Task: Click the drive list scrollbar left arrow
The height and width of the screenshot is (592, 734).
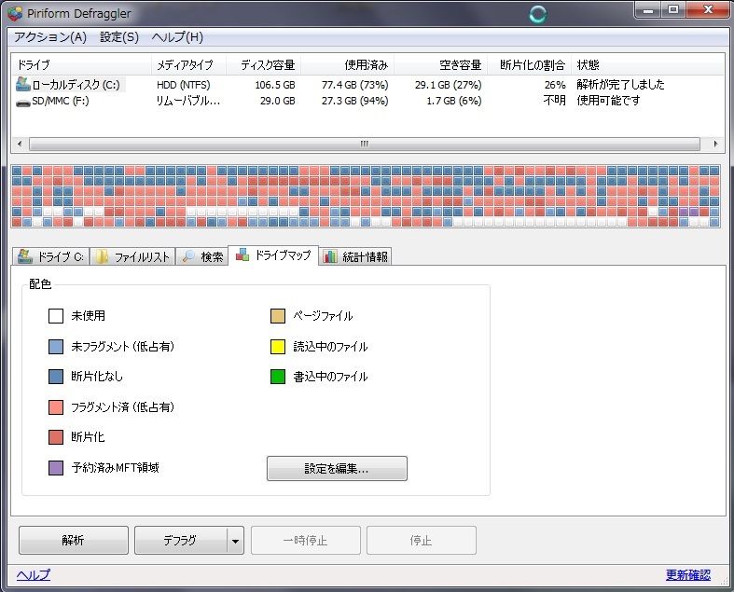Action: [20, 144]
